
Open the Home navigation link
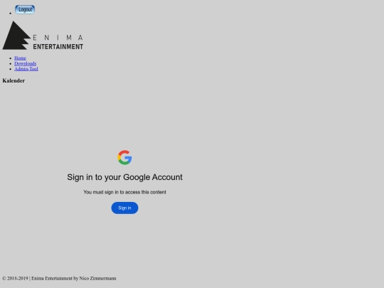pyautogui.click(x=21, y=58)
